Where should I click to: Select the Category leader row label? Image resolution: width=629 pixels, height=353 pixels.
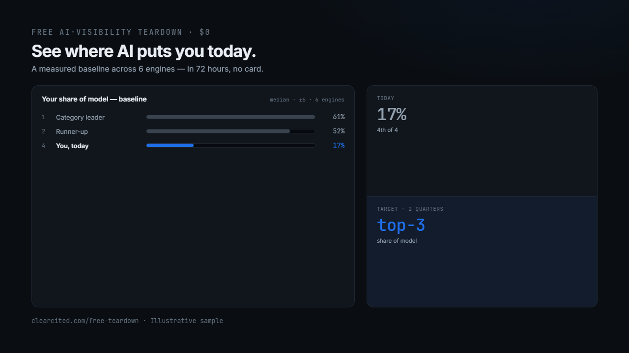(x=80, y=117)
